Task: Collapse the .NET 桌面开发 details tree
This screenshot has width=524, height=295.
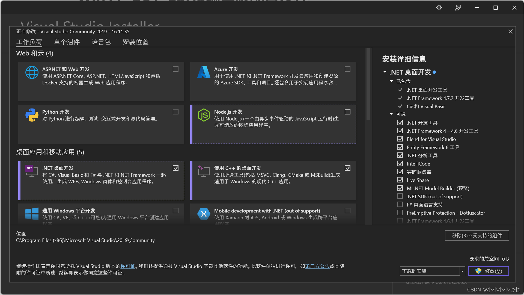Action: 385,72
